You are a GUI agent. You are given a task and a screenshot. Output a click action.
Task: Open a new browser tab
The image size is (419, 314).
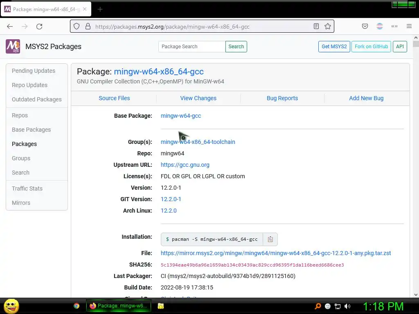tap(100, 9)
